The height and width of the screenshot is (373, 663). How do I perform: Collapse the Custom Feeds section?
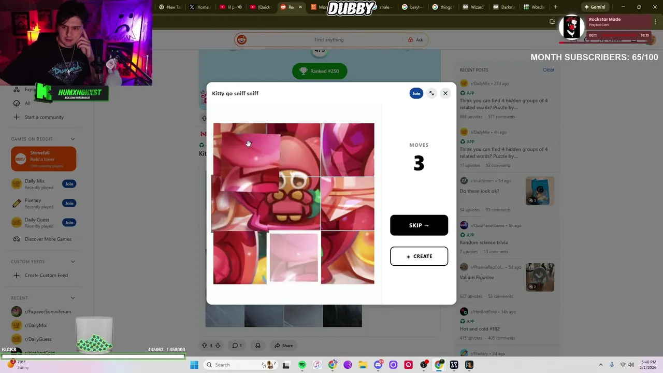tap(73, 262)
